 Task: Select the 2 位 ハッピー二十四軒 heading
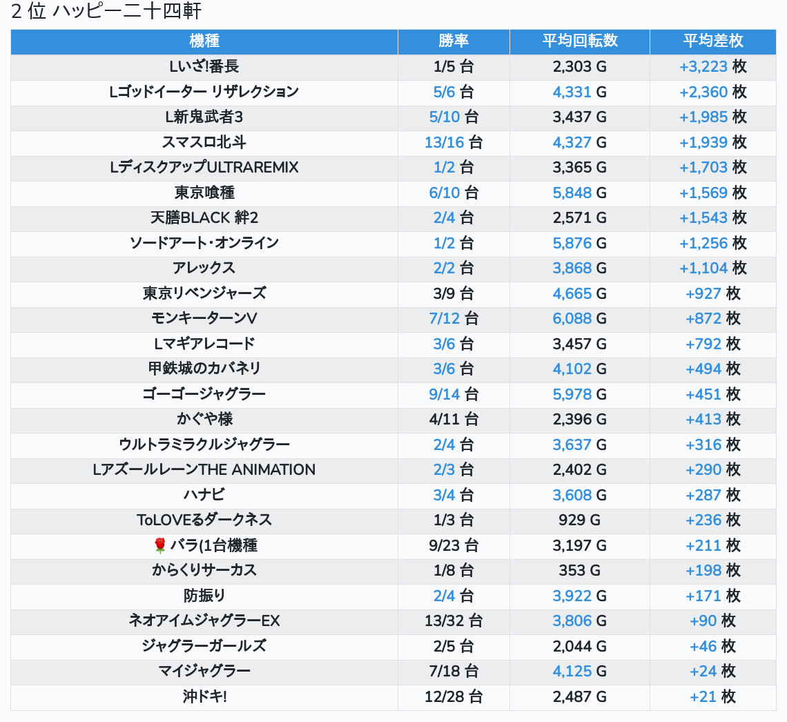click(x=106, y=12)
